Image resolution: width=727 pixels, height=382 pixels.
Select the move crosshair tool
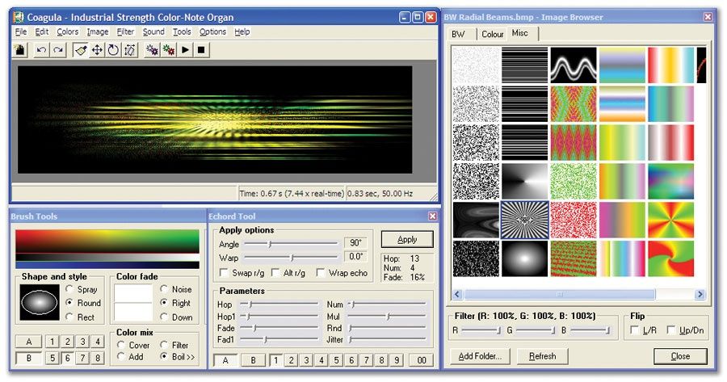click(97, 50)
